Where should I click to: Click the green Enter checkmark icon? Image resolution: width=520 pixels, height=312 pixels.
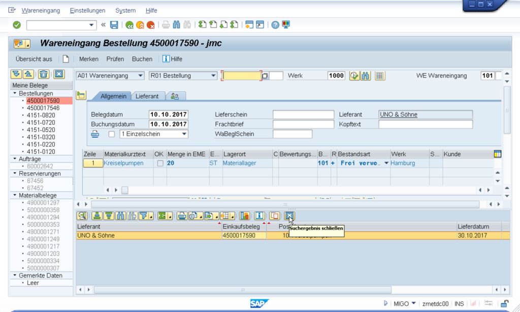pyautogui.click(x=17, y=25)
